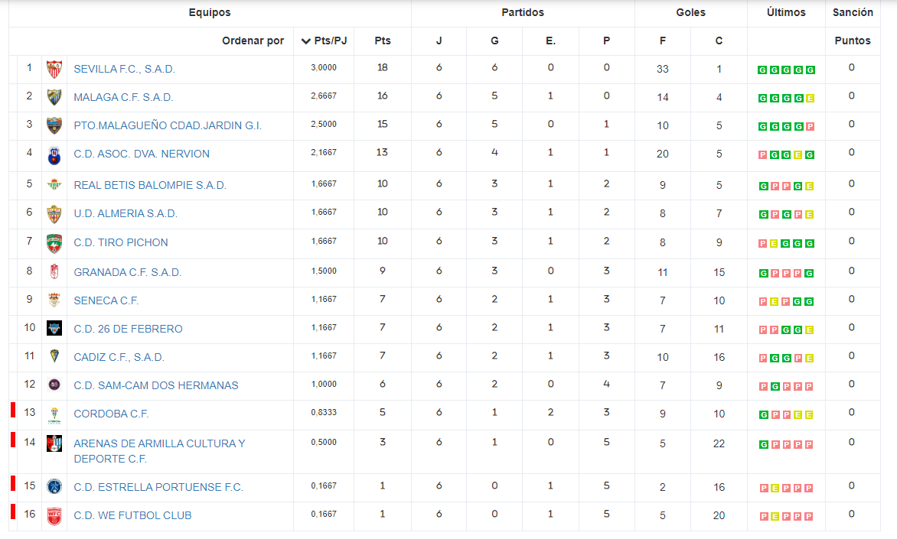Click the last-five results icons for Cordoba C.F.
897x539 pixels.
(786, 415)
